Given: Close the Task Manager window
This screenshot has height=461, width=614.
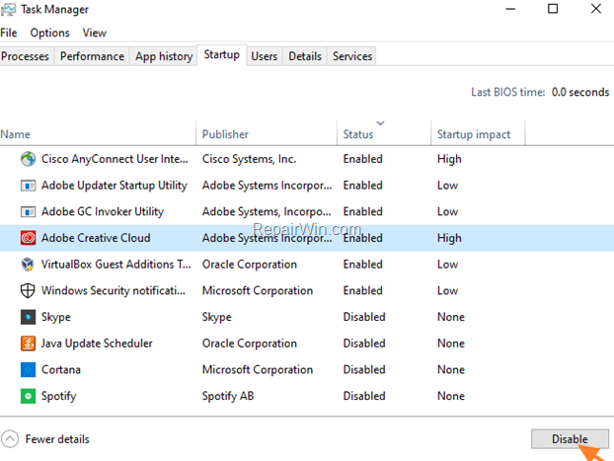Looking at the screenshot, I should tap(596, 9).
